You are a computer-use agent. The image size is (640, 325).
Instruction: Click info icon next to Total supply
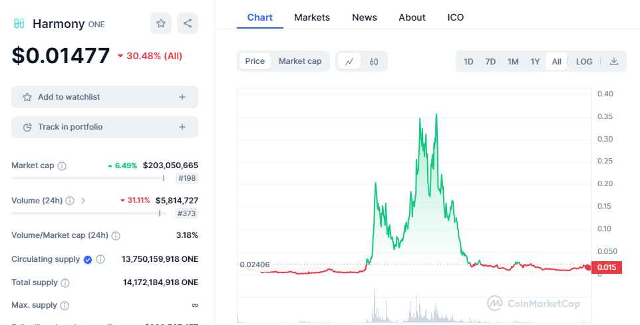click(x=65, y=283)
